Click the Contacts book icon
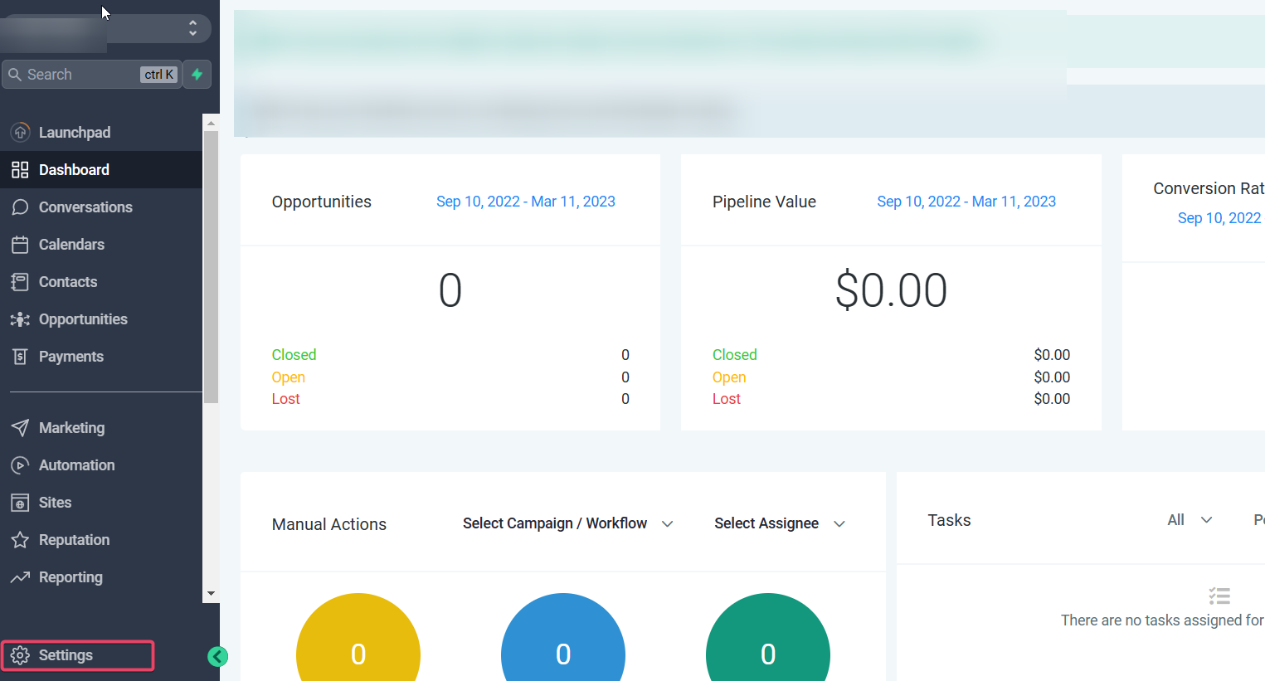The height and width of the screenshot is (681, 1265). point(20,281)
